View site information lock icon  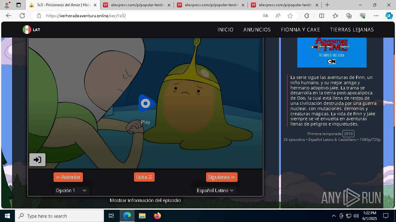[39, 16]
